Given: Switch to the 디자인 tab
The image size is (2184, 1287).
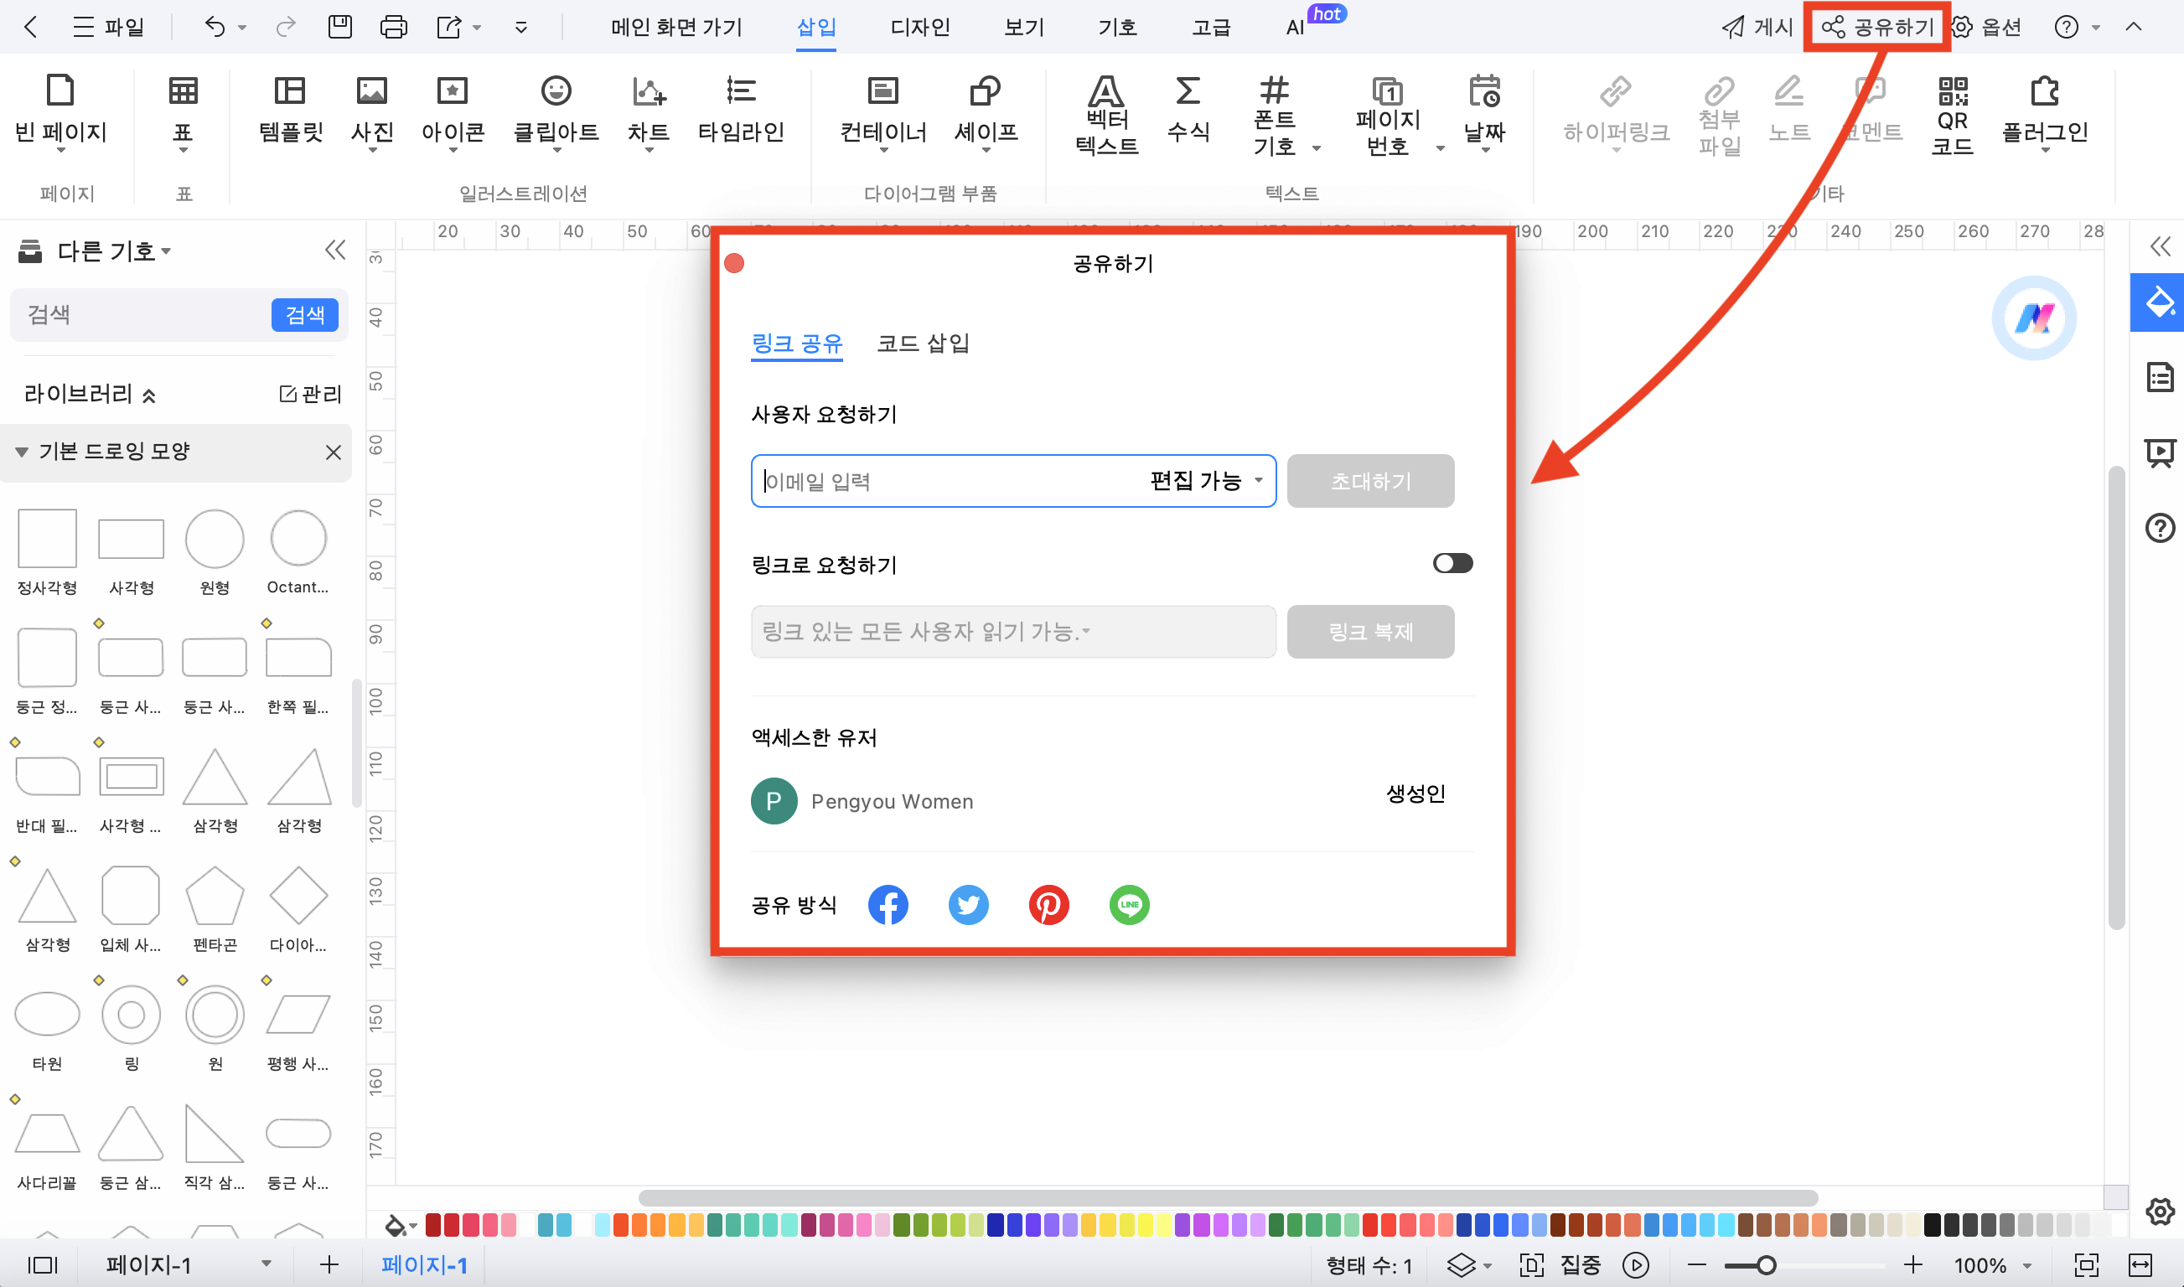Looking at the screenshot, I should (x=920, y=27).
